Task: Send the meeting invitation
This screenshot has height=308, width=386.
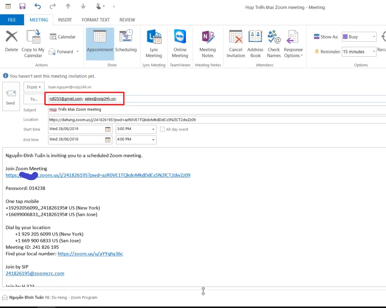Action: click(10, 97)
